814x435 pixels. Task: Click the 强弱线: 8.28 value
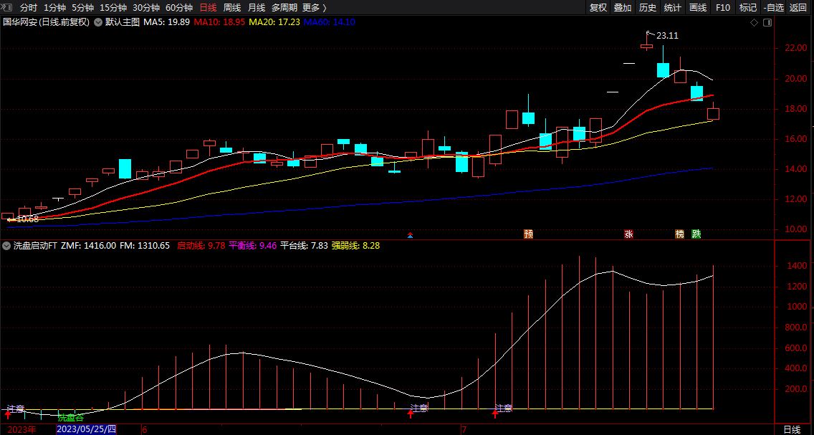point(355,246)
